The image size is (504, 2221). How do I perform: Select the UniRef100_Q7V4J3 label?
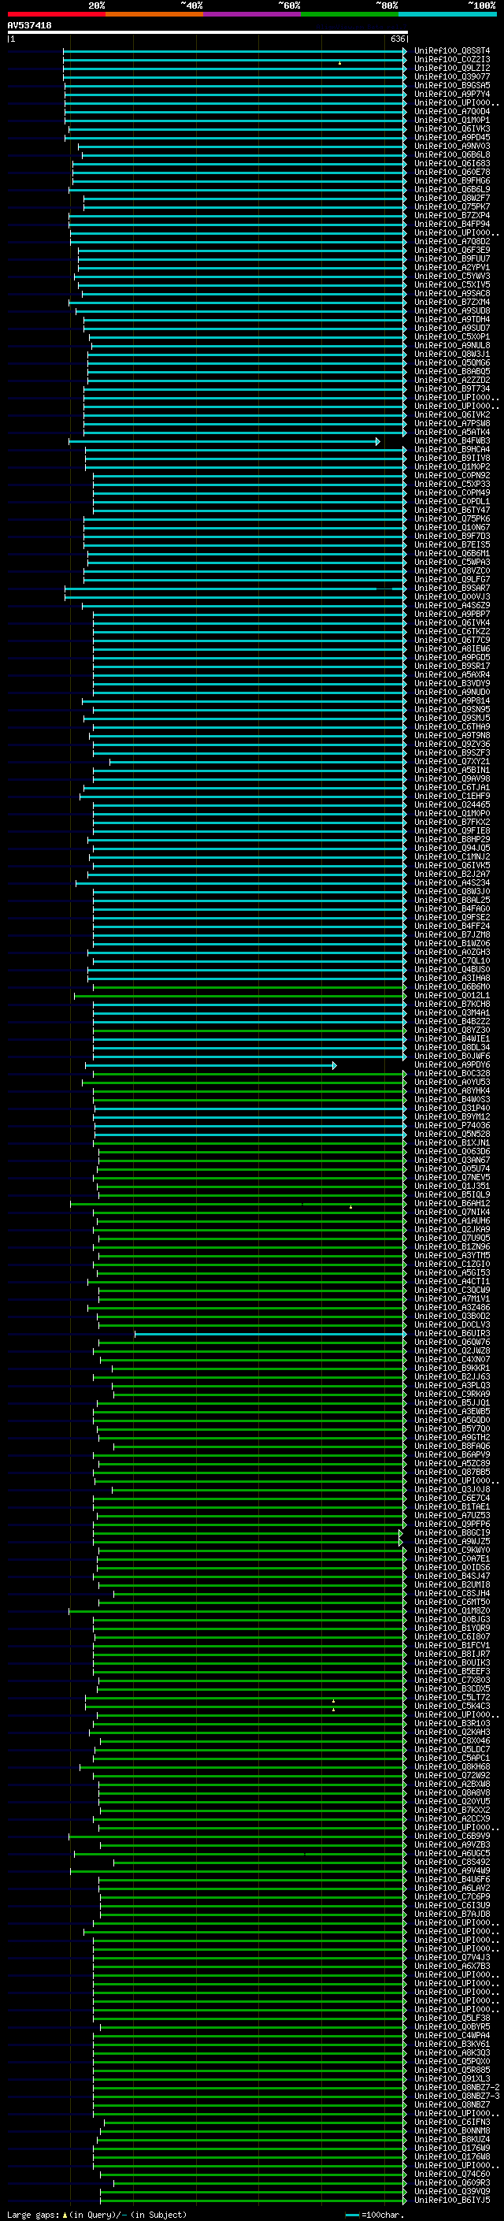[452, 1957]
